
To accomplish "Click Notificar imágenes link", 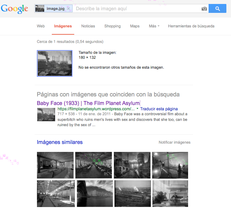I will tap(174, 142).
